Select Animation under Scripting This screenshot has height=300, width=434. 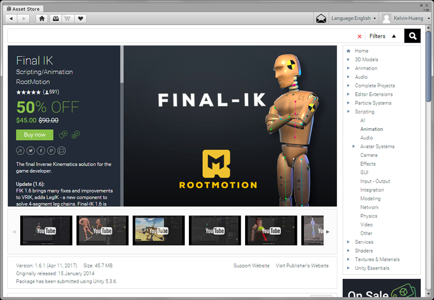tap(371, 129)
